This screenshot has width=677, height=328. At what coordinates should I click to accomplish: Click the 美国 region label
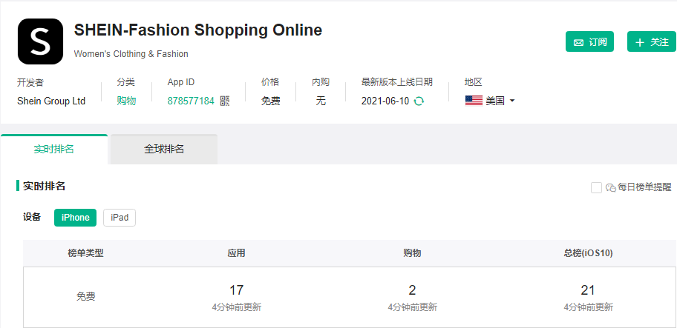495,101
